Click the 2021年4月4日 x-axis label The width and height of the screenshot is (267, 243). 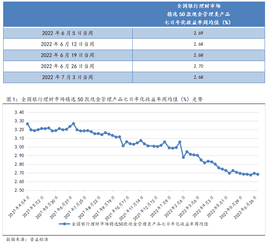[x=20, y=207]
